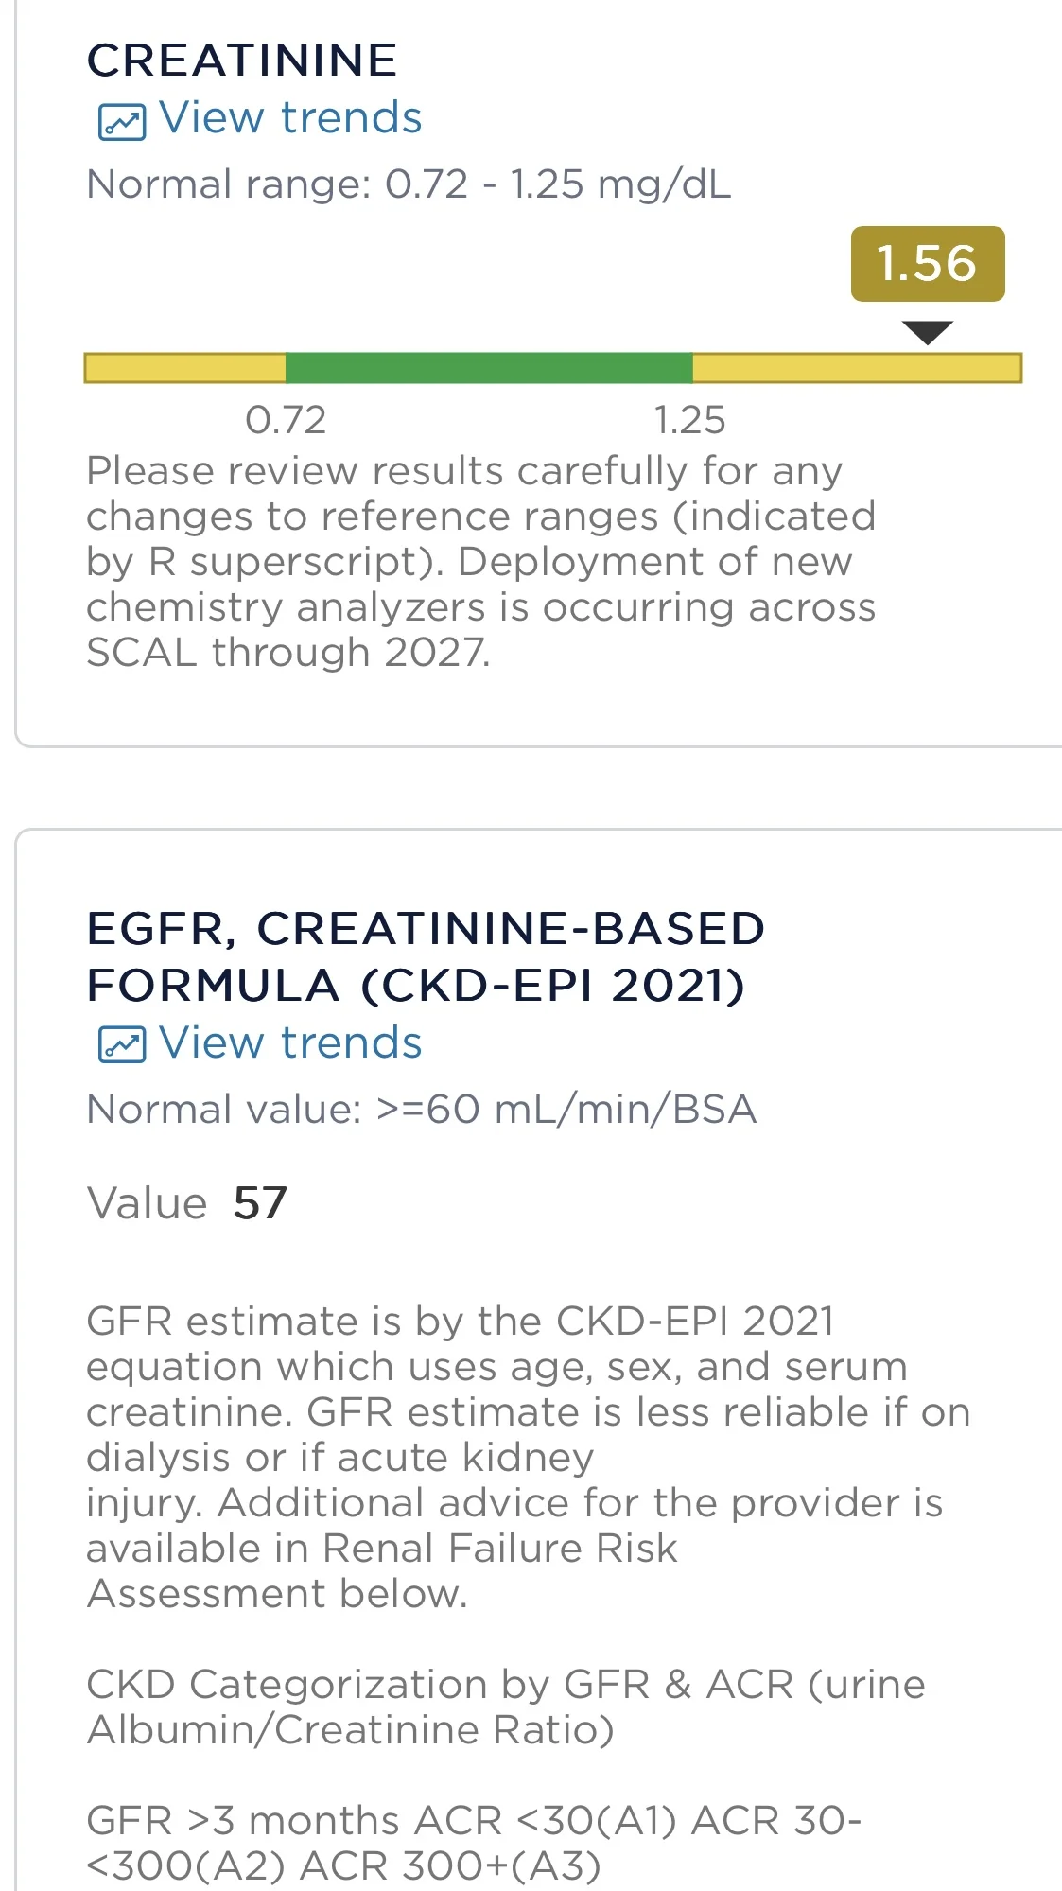Image resolution: width=1062 pixels, height=1891 pixels.
Task: Click the black triangle marker on the range bar
Action: click(927, 332)
